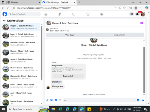Image resolution: width=150 pixels, height=112 pixels.
Task: Close the Messenger | Facebook tab
Action: click(x=74, y=2)
